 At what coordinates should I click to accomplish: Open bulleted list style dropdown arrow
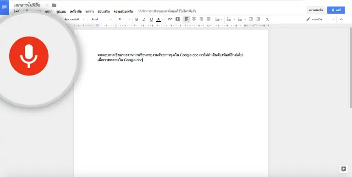click(245, 20)
